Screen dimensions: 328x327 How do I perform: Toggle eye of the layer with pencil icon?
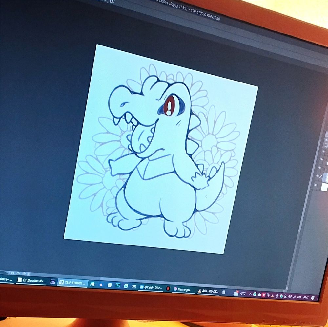(x=318, y=176)
